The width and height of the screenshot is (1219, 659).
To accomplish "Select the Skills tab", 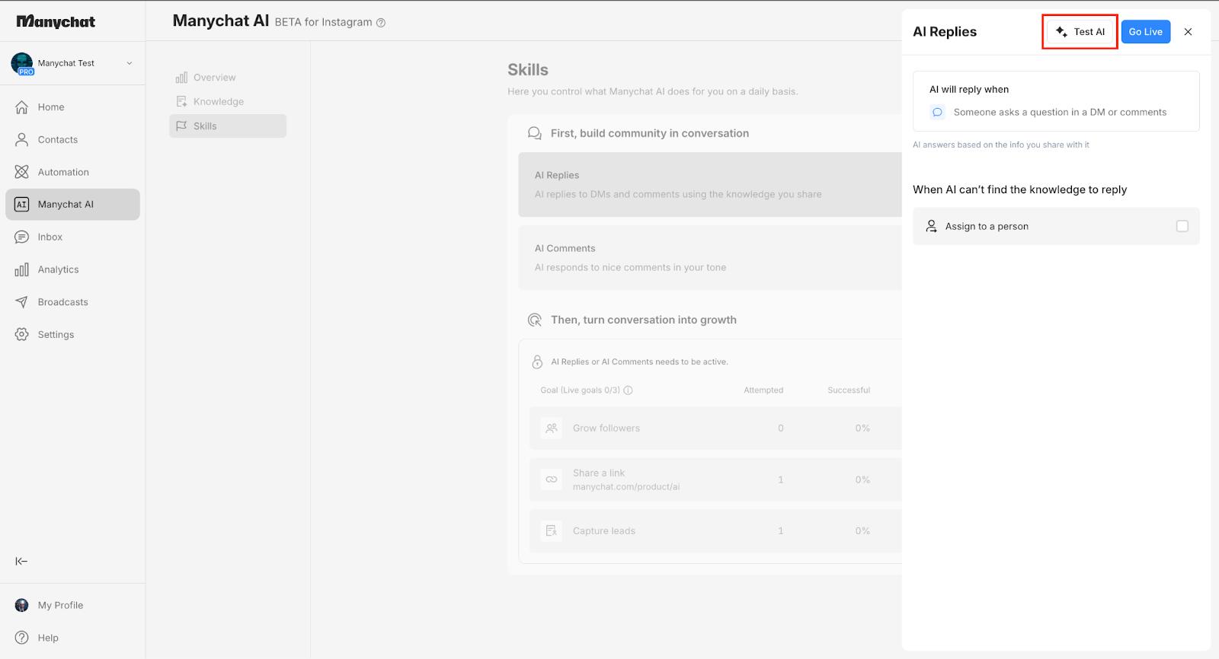I will tap(205, 126).
